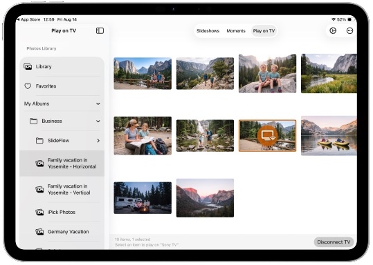
Task: Tap the Fri Aug 14 date in status bar
Action: tap(67, 19)
